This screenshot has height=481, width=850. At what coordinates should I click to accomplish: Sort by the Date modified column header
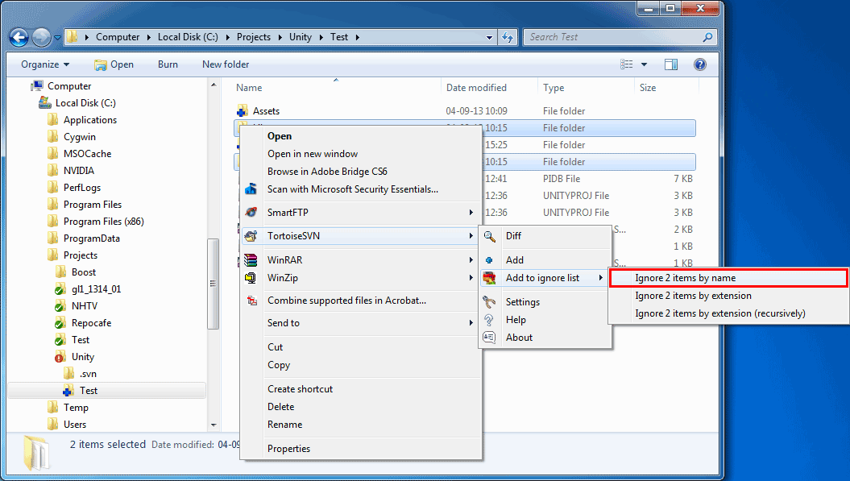[x=476, y=87]
